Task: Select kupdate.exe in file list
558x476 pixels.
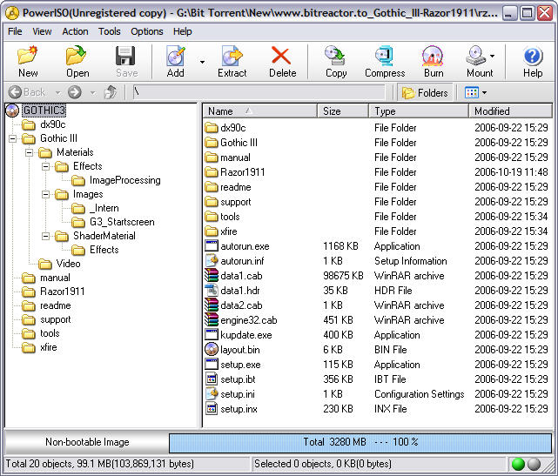Action: pyautogui.click(x=245, y=335)
